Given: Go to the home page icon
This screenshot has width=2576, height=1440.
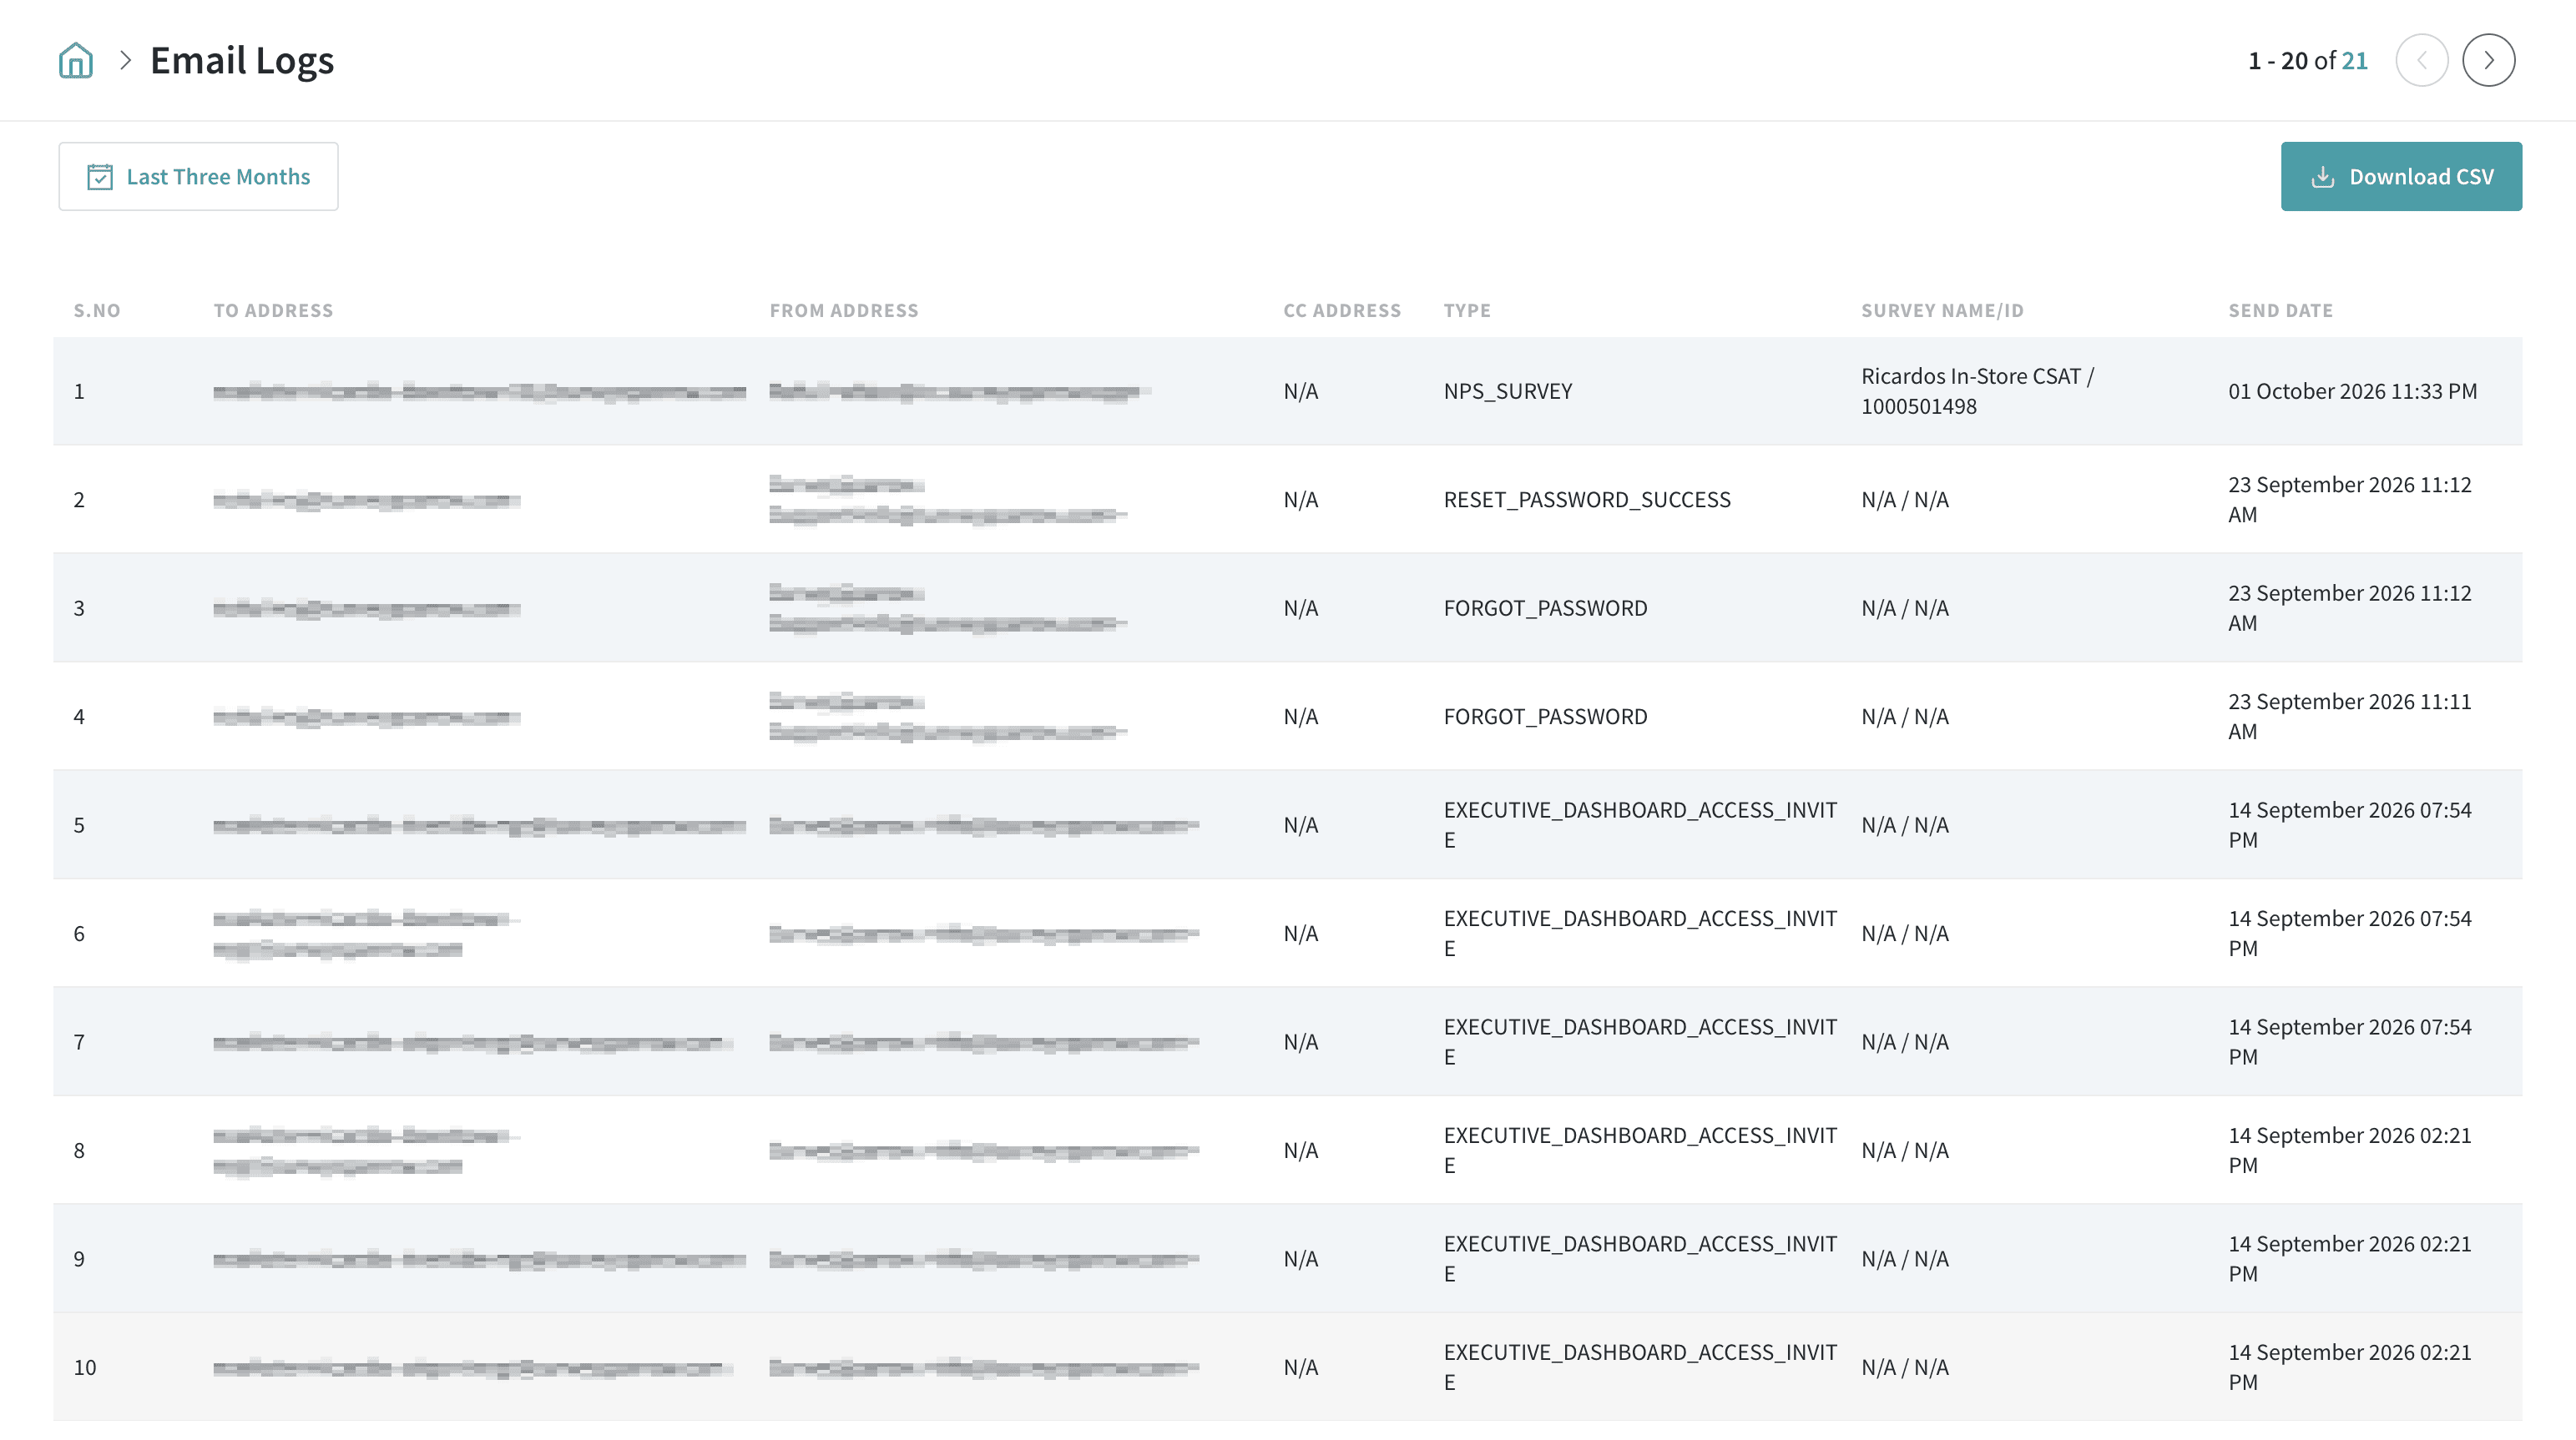Looking at the screenshot, I should click(76, 60).
